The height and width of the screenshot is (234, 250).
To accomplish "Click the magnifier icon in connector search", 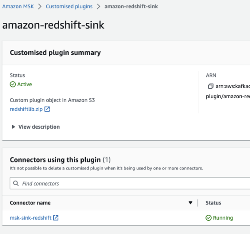I will (16, 183).
